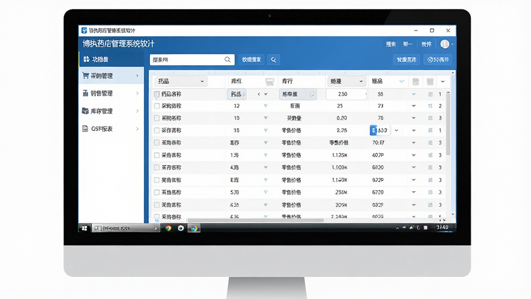Image resolution: width=531 pixels, height=299 pixels.
Task: Click the scroll-up arrow at the panel's top right
Action: pos(453,73)
